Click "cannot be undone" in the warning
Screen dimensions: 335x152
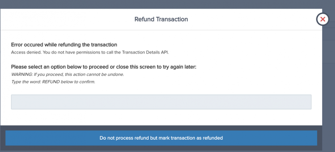coord(108,74)
